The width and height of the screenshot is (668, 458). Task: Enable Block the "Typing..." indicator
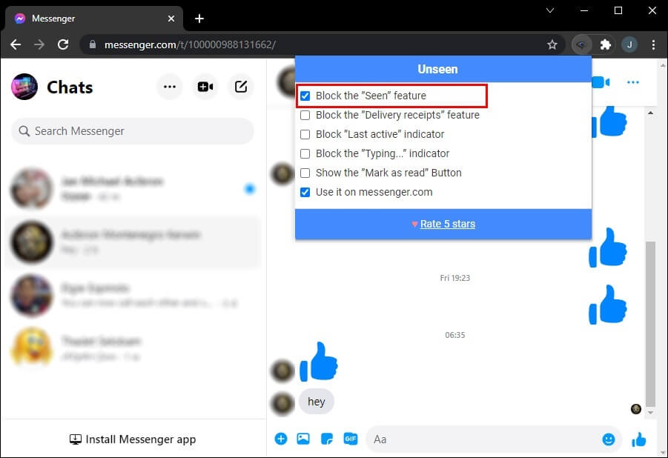click(x=305, y=153)
